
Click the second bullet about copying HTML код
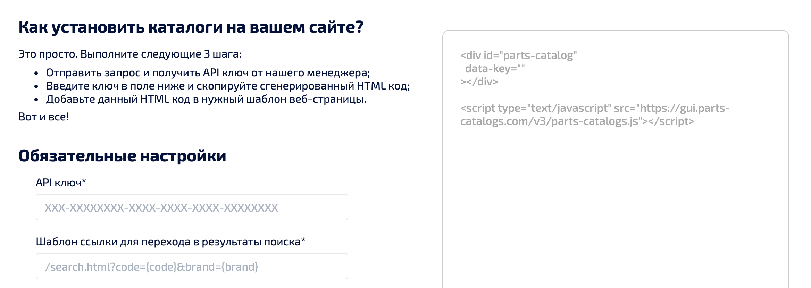pyautogui.click(x=228, y=86)
